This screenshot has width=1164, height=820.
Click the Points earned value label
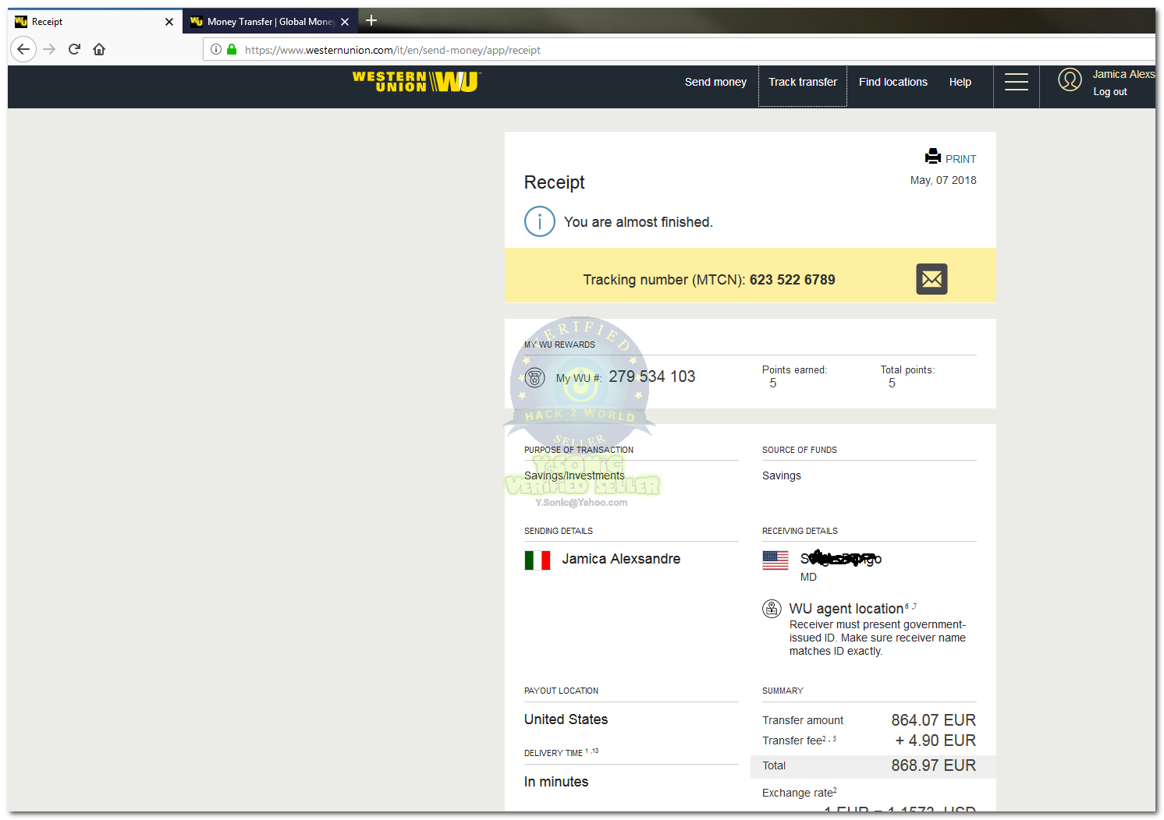coord(794,370)
